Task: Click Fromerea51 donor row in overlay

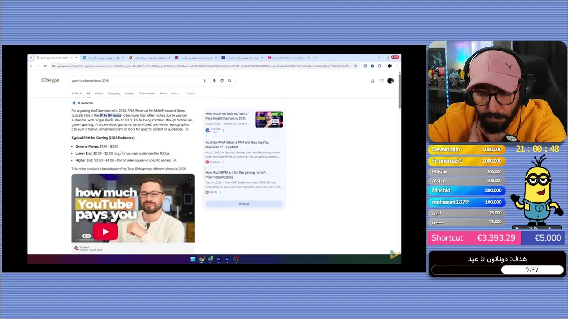Action: [x=466, y=161]
